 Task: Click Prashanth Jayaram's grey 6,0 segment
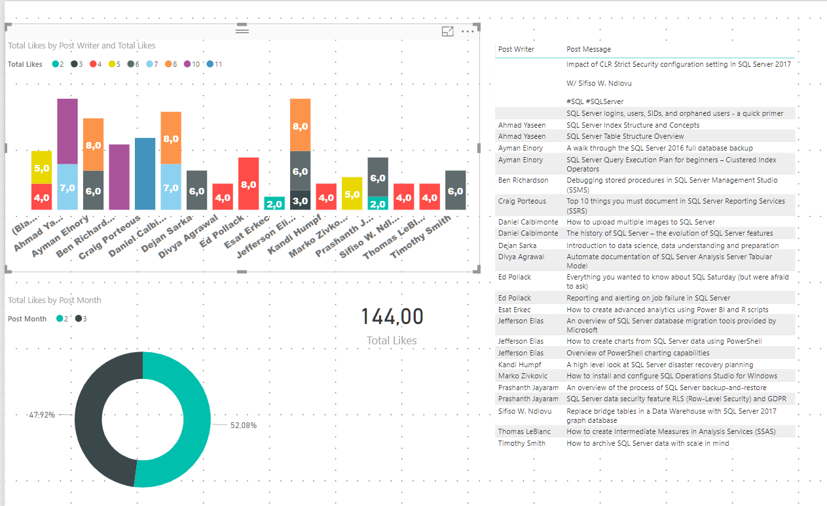pos(378,177)
